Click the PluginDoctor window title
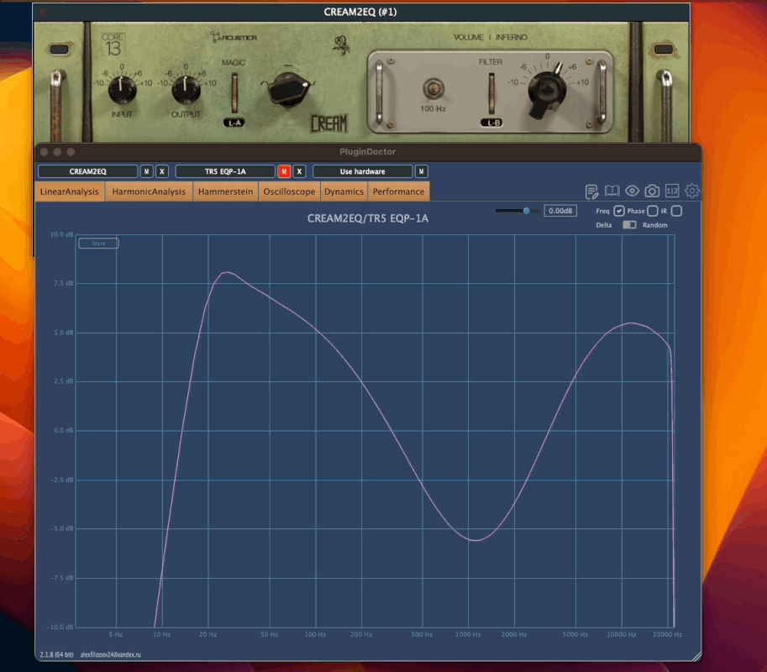The height and width of the screenshot is (672, 767). [368, 151]
